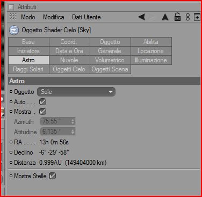Viewport: 202px width, 197px height.
Task: Toggle the Mostra Stelle checkbox
Action: coord(52,176)
